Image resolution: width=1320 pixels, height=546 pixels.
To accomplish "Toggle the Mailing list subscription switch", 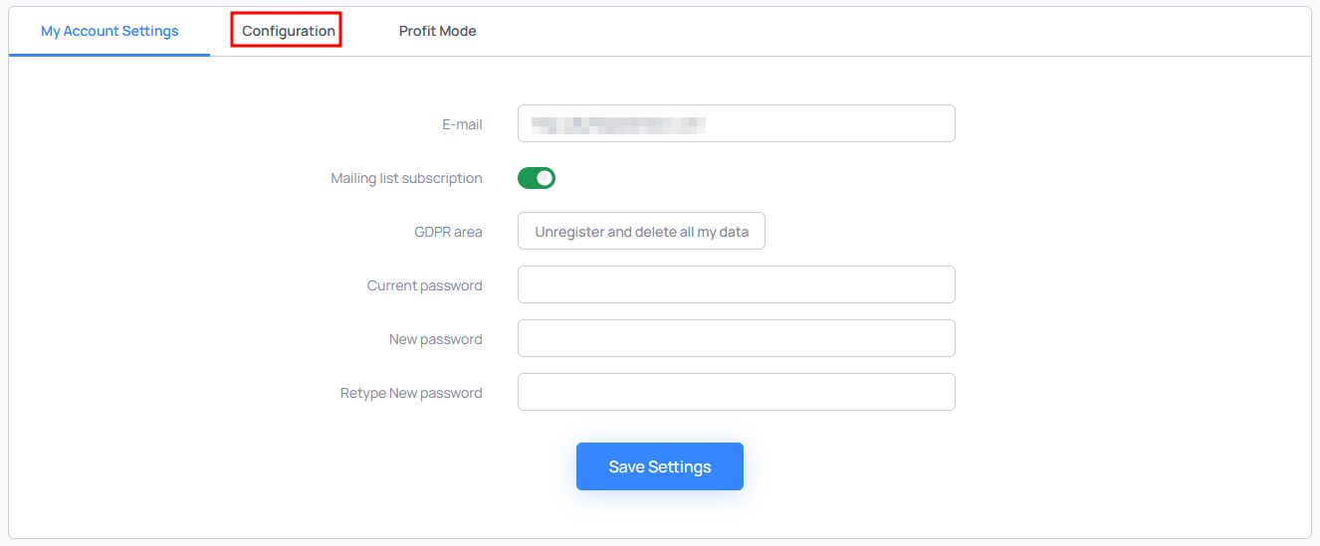I will 537,178.
